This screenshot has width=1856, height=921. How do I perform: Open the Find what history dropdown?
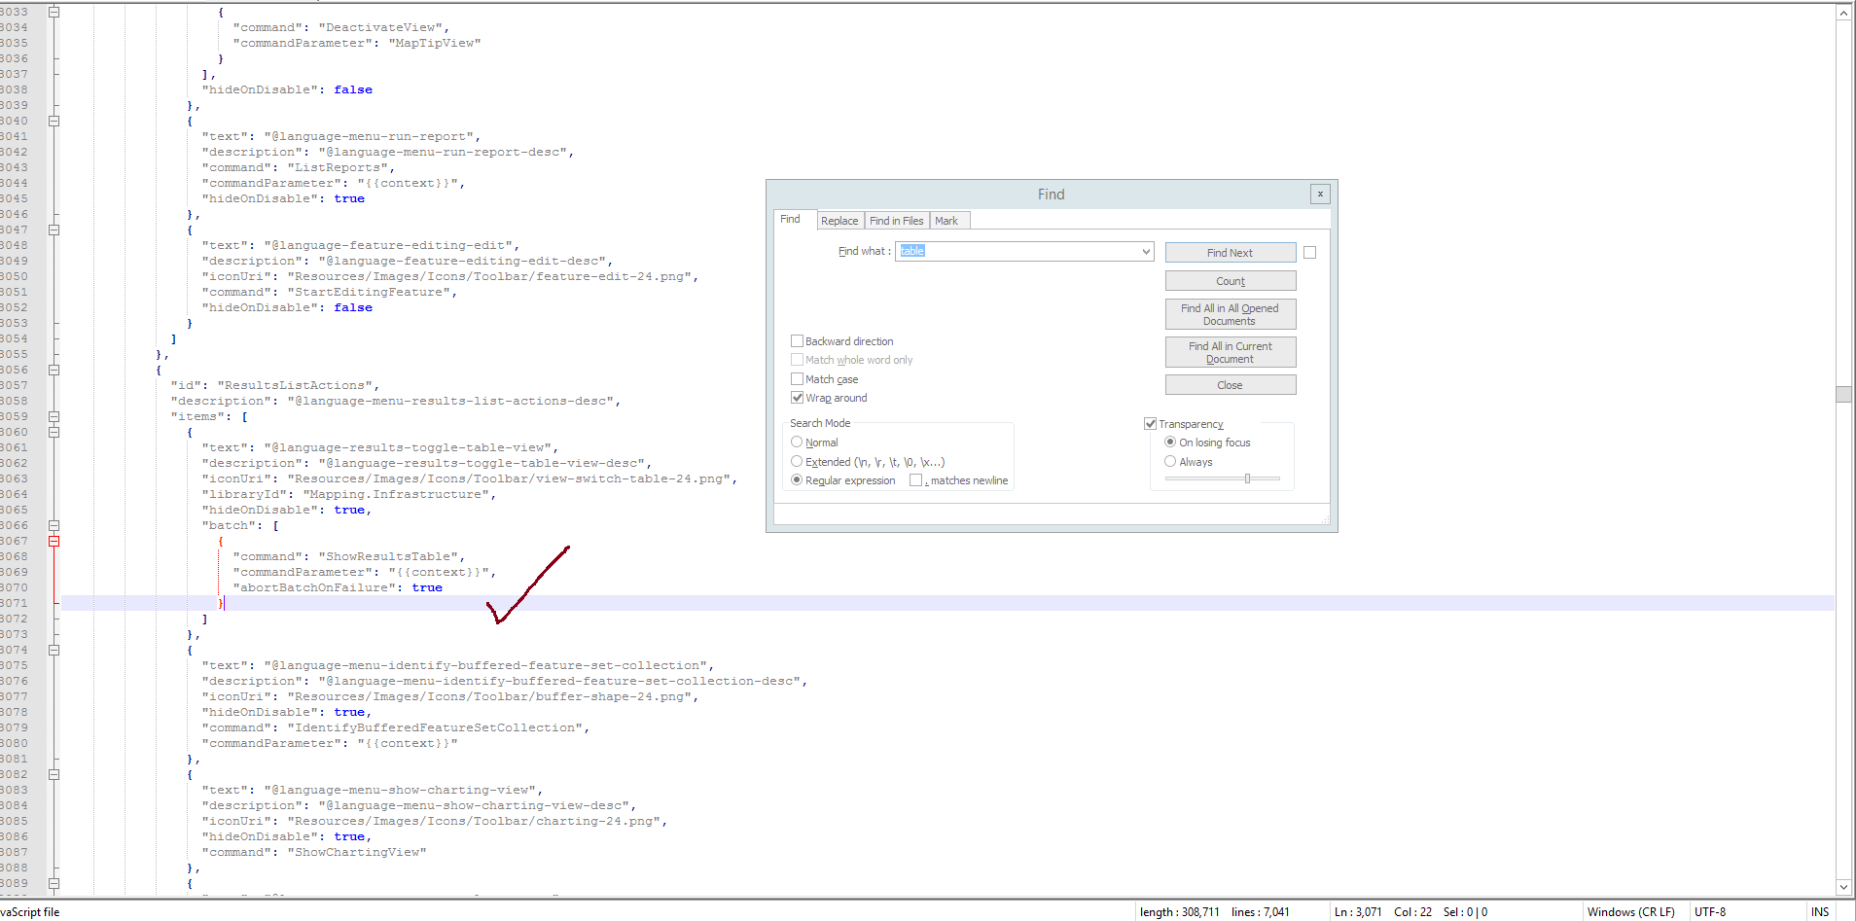tap(1146, 252)
